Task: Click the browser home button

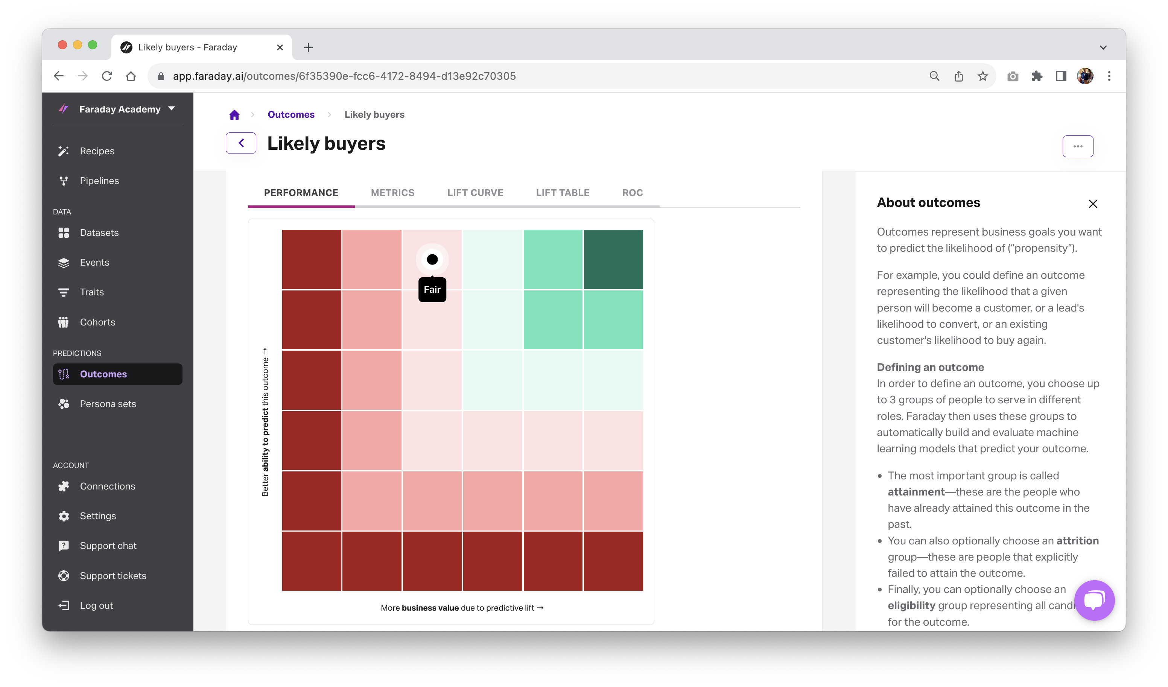Action: pyautogui.click(x=131, y=76)
